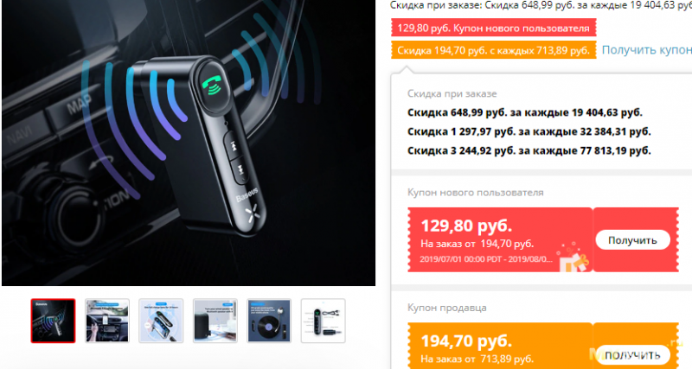Click the orange 194,70 руб. discount tag
Viewport: 692px width, 369px height.
(493, 50)
